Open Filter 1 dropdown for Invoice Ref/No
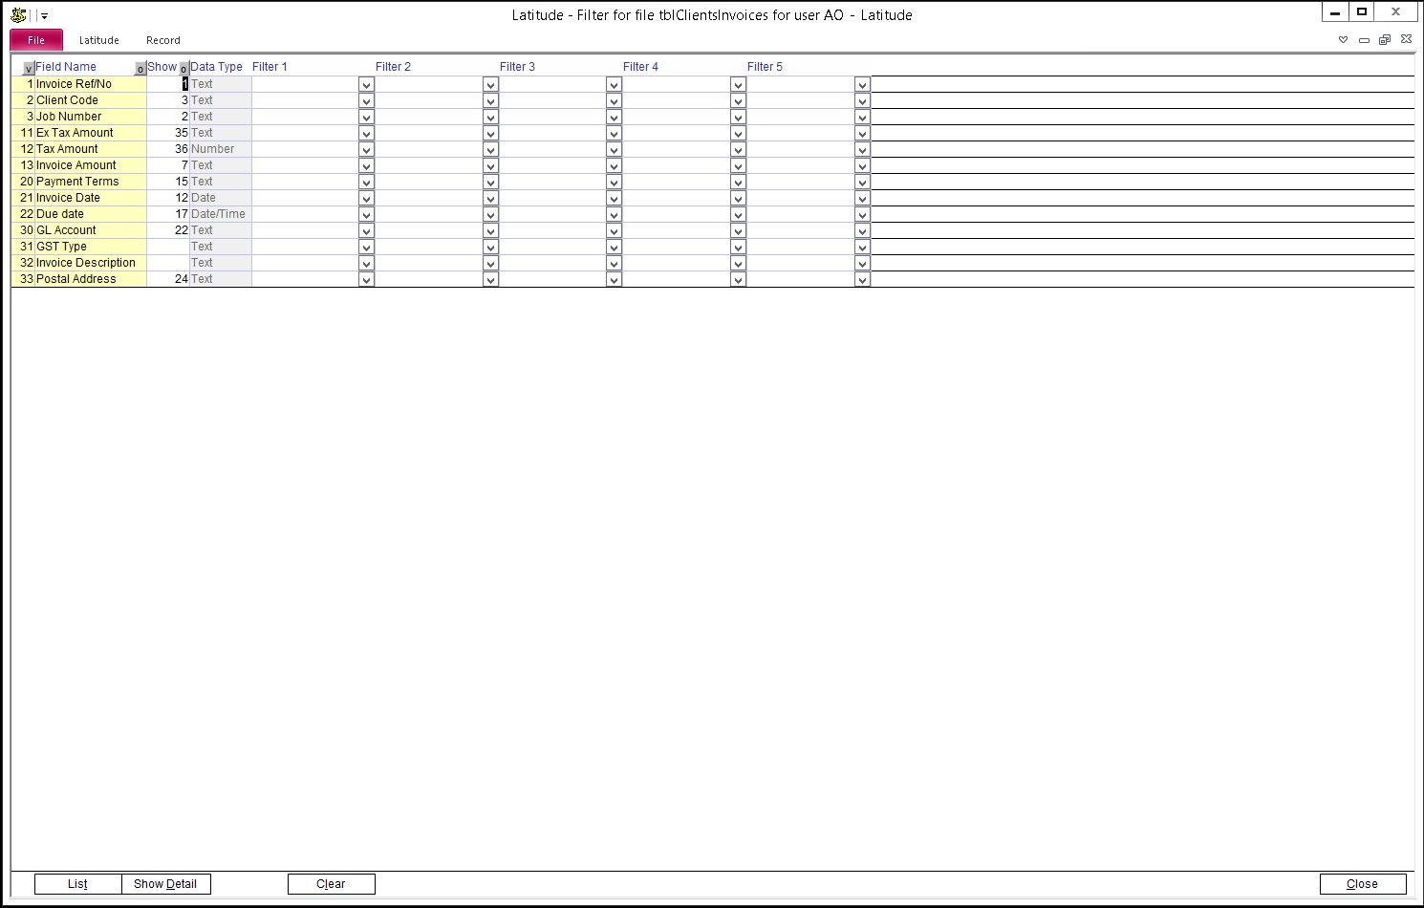 point(366,85)
